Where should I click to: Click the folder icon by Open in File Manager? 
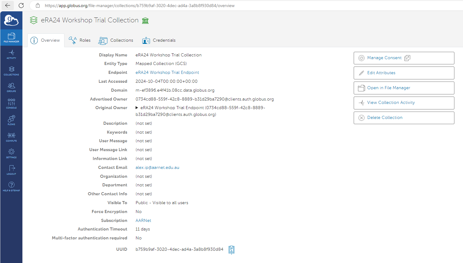click(x=361, y=88)
